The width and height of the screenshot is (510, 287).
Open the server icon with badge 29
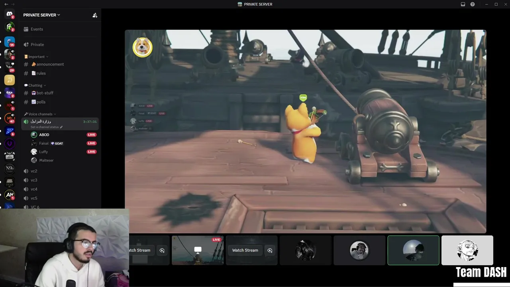pyautogui.click(x=10, y=67)
